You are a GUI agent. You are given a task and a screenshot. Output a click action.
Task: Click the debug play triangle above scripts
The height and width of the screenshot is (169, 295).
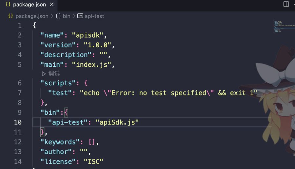click(x=44, y=74)
